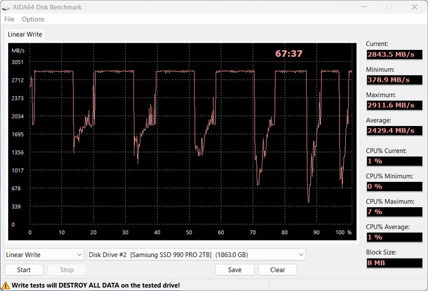Click the elapsed time 67:37 readout
Image resolution: width=428 pixels, height=291 pixels.
coord(289,54)
